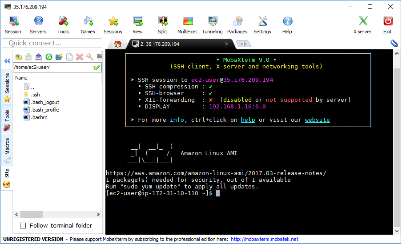Click the Split terminal icon
The height and width of the screenshot is (244, 402).
[163, 25]
